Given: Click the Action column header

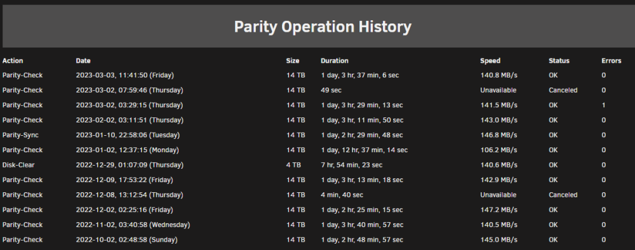Looking at the screenshot, I should (x=13, y=61).
